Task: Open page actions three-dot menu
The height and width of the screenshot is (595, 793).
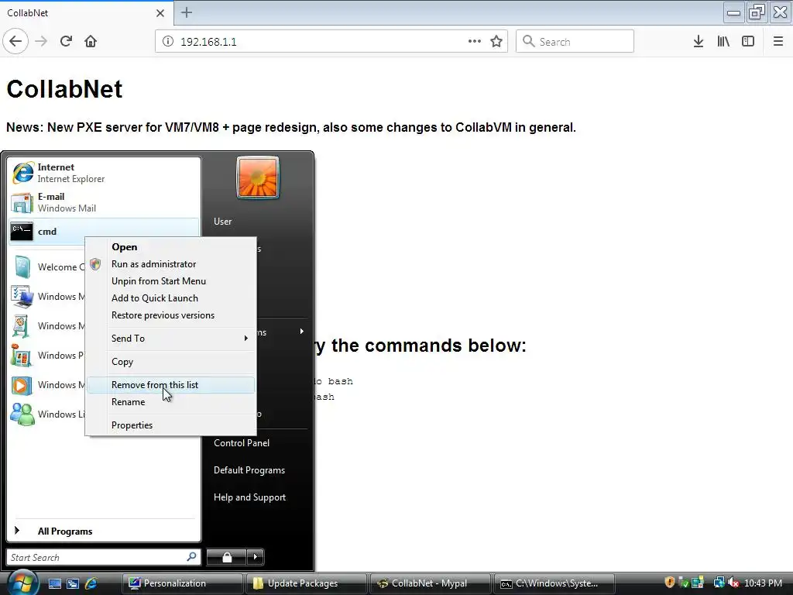Action: click(x=475, y=42)
